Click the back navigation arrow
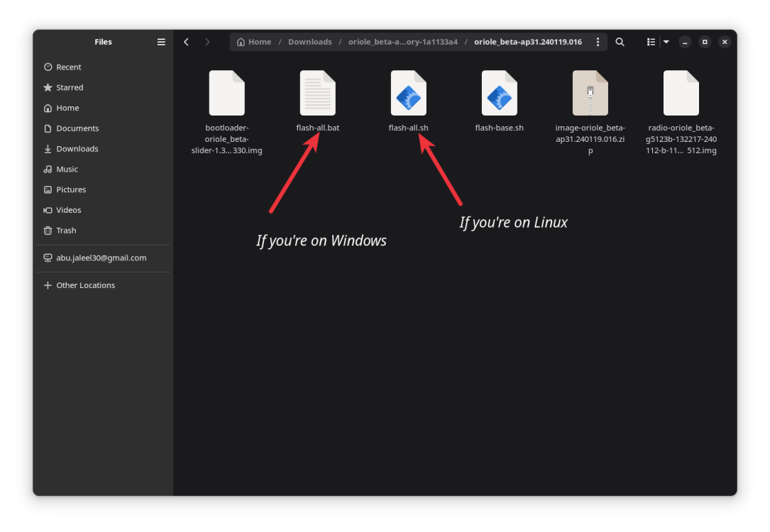 tap(186, 41)
